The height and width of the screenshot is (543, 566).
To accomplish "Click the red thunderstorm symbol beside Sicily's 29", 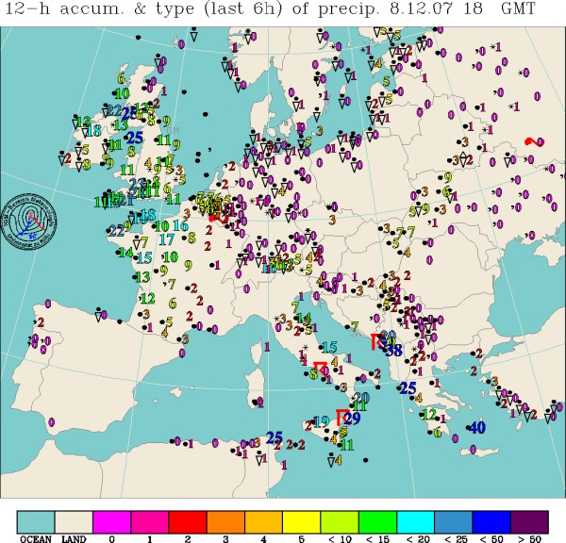I will tap(342, 415).
